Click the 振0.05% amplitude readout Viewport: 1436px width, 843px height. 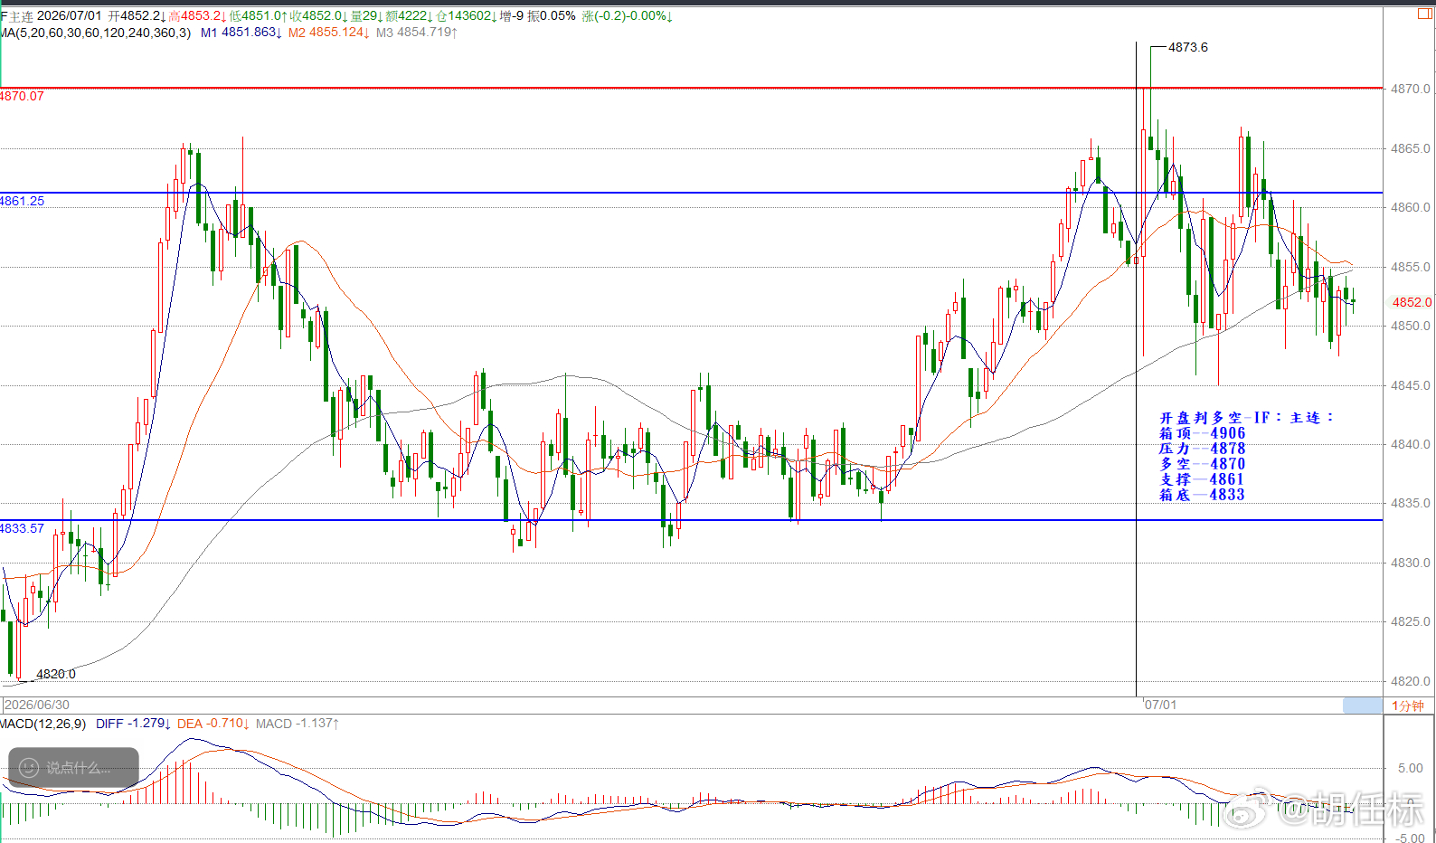click(x=552, y=16)
